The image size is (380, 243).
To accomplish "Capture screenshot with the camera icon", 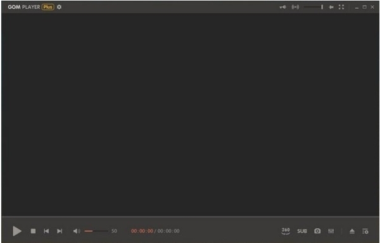I will (317, 231).
